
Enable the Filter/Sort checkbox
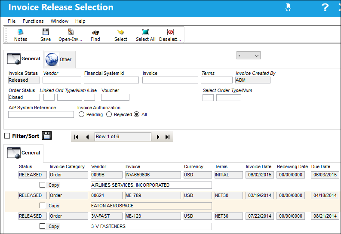[7, 135]
